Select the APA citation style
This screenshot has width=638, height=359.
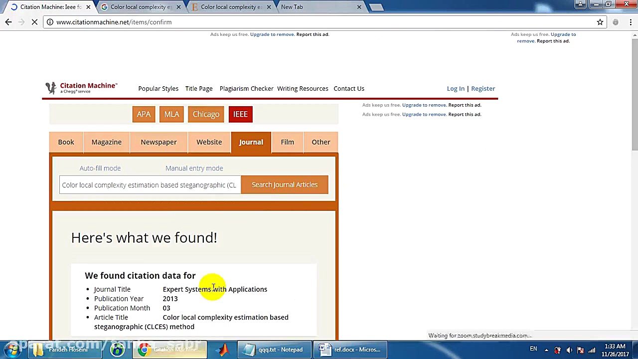pos(144,114)
